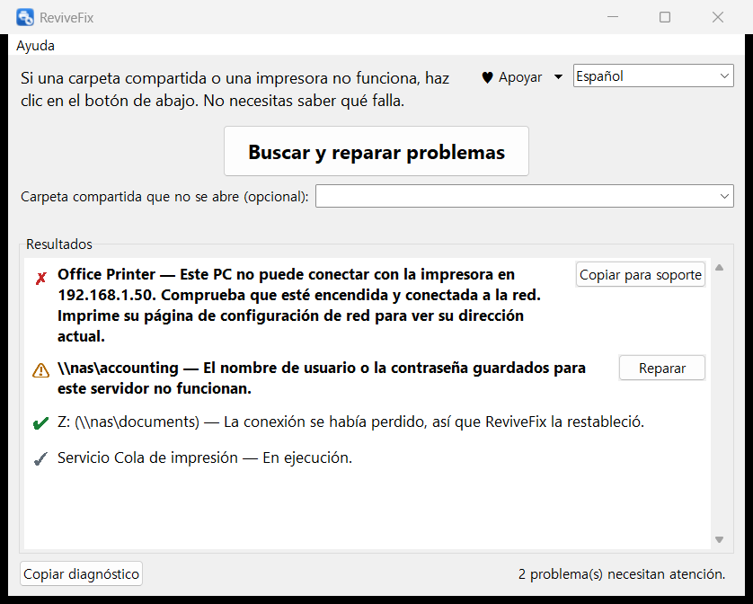Click the results scrollbar up arrow
Viewport: 753px width, 604px height.
coord(720,268)
